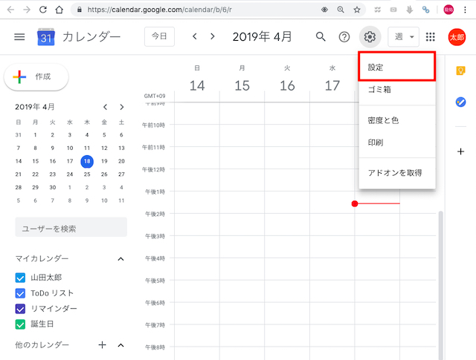Add other calendar plus icon
This screenshot has width=476, height=360.
coord(103,345)
